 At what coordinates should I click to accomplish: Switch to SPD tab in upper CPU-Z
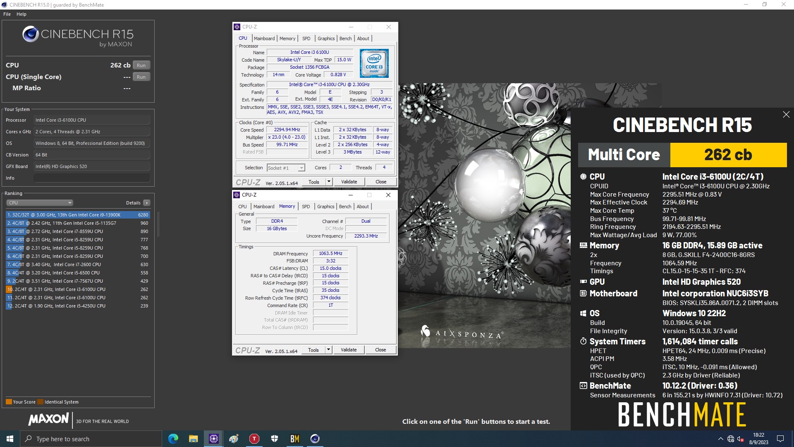coord(306,38)
